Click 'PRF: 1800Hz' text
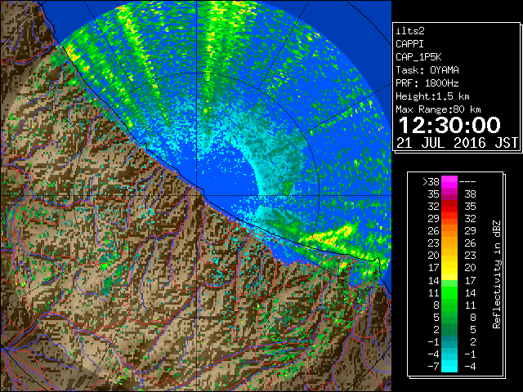Image resolution: width=523 pixels, height=392 pixels. coord(427,83)
